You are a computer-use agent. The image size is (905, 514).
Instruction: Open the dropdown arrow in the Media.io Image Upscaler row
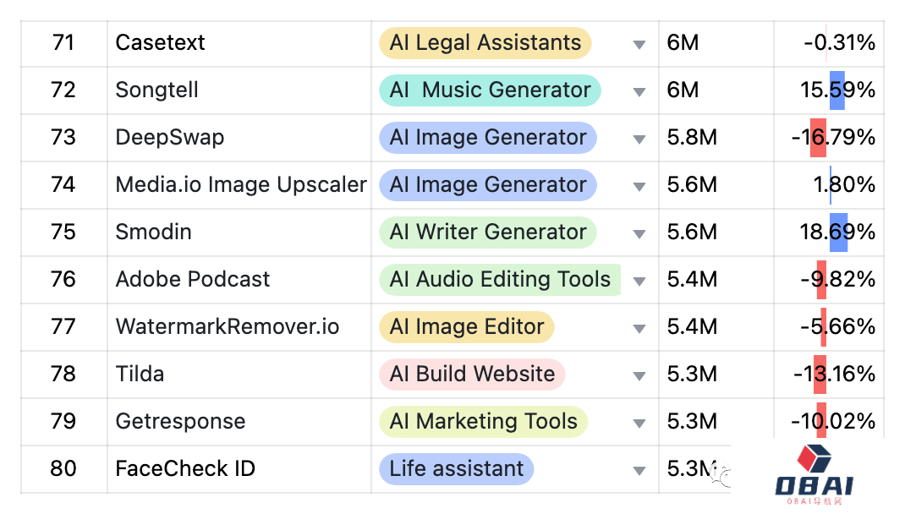coord(639,186)
